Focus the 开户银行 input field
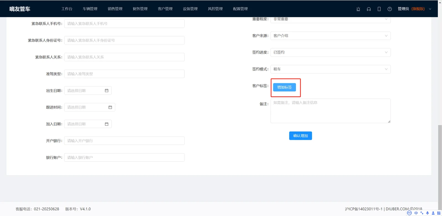442x216 pixels. [124, 141]
